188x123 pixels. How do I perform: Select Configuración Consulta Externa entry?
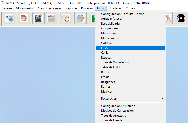[x=130, y=14]
